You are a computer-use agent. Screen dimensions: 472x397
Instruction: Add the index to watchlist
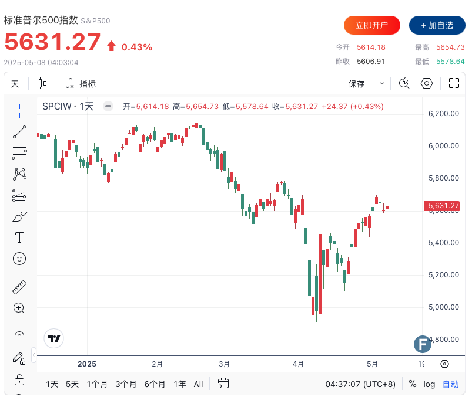point(437,25)
